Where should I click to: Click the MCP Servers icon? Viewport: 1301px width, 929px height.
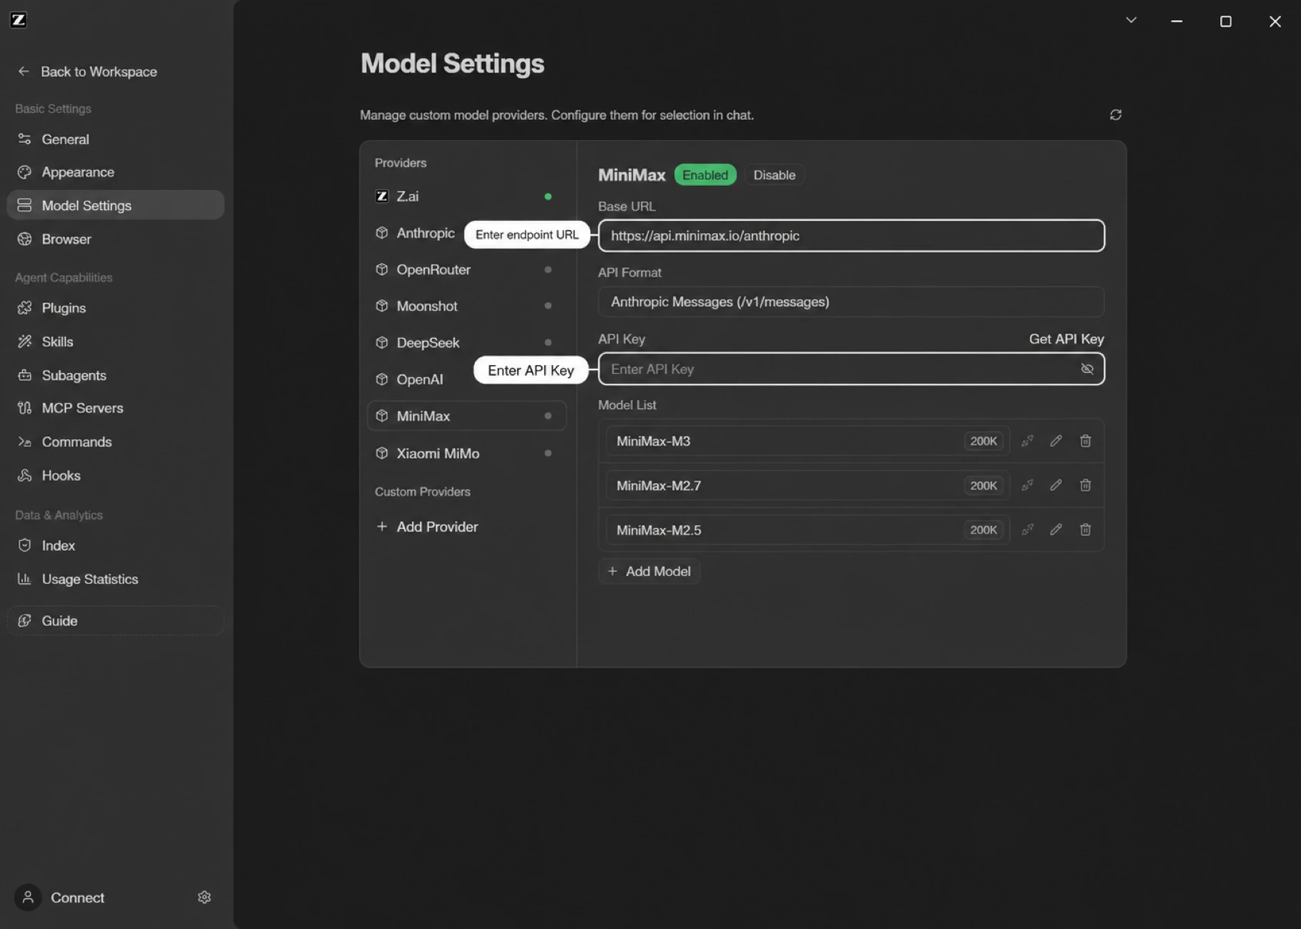pyautogui.click(x=24, y=408)
